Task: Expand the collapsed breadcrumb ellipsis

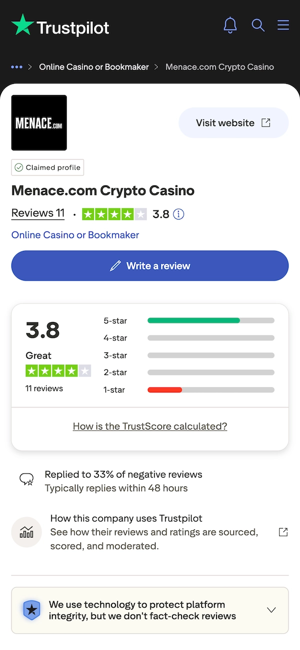Action: [x=16, y=66]
